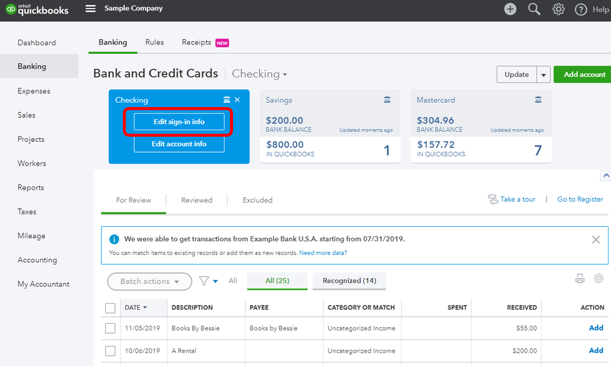Dismiss the Example Bank notification
This screenshot has height=366, width=611.
(596, 240)
